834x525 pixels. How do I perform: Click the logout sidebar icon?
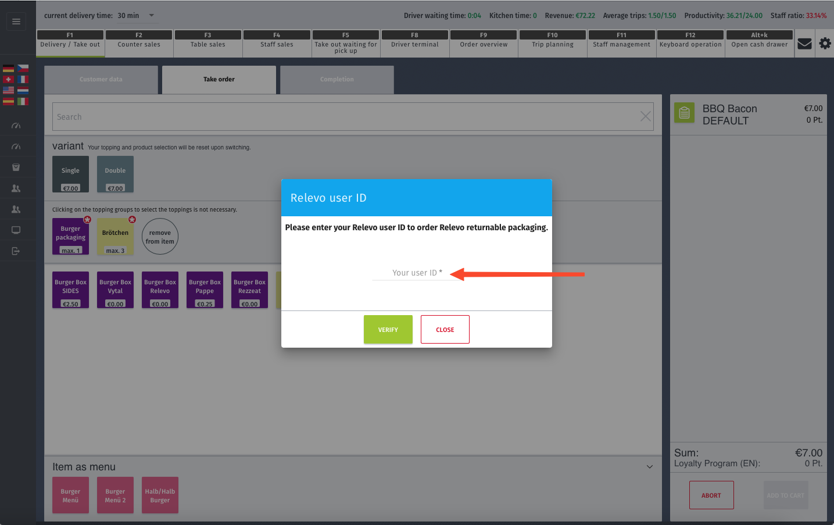pyautogui.click(x=16, y=251)
